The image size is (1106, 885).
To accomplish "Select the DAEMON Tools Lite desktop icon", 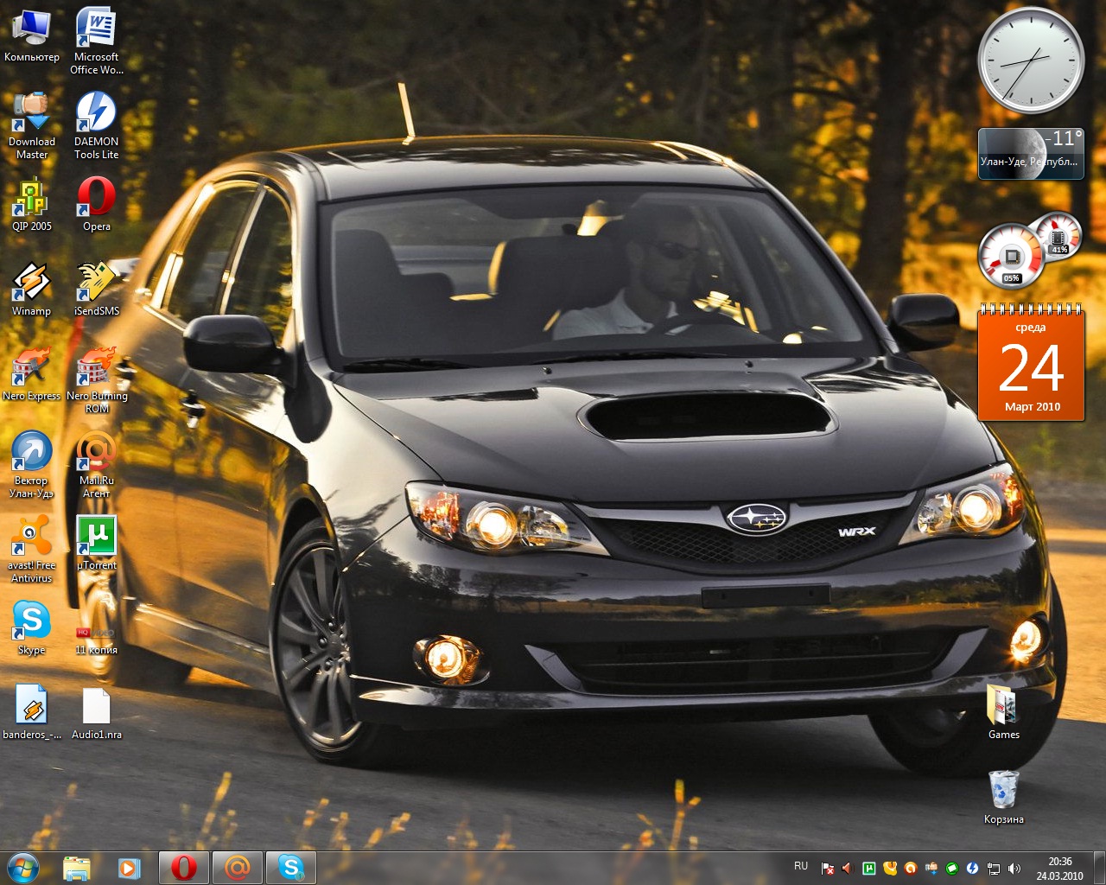I will click(96, 113).
